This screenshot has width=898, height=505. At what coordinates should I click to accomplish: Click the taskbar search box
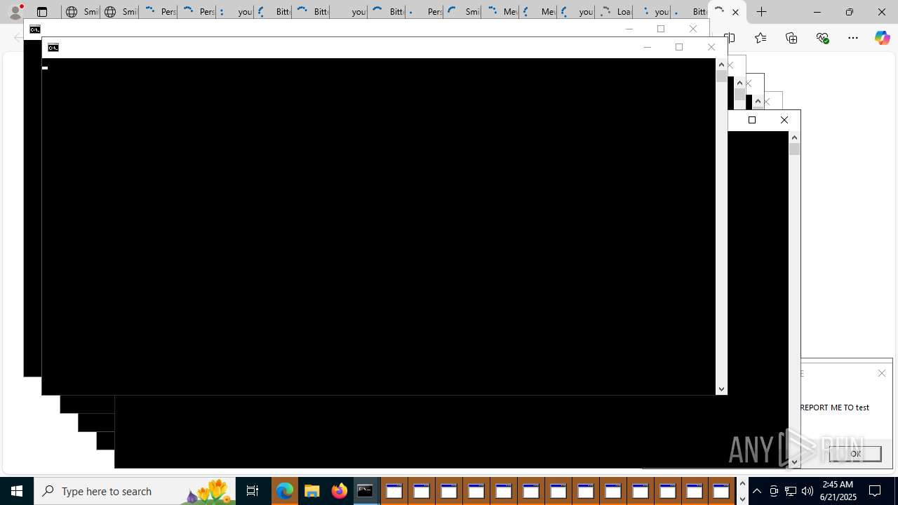pos(135,491)
